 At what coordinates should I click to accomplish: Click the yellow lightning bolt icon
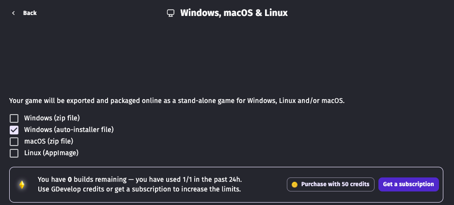tap(22, 184)
